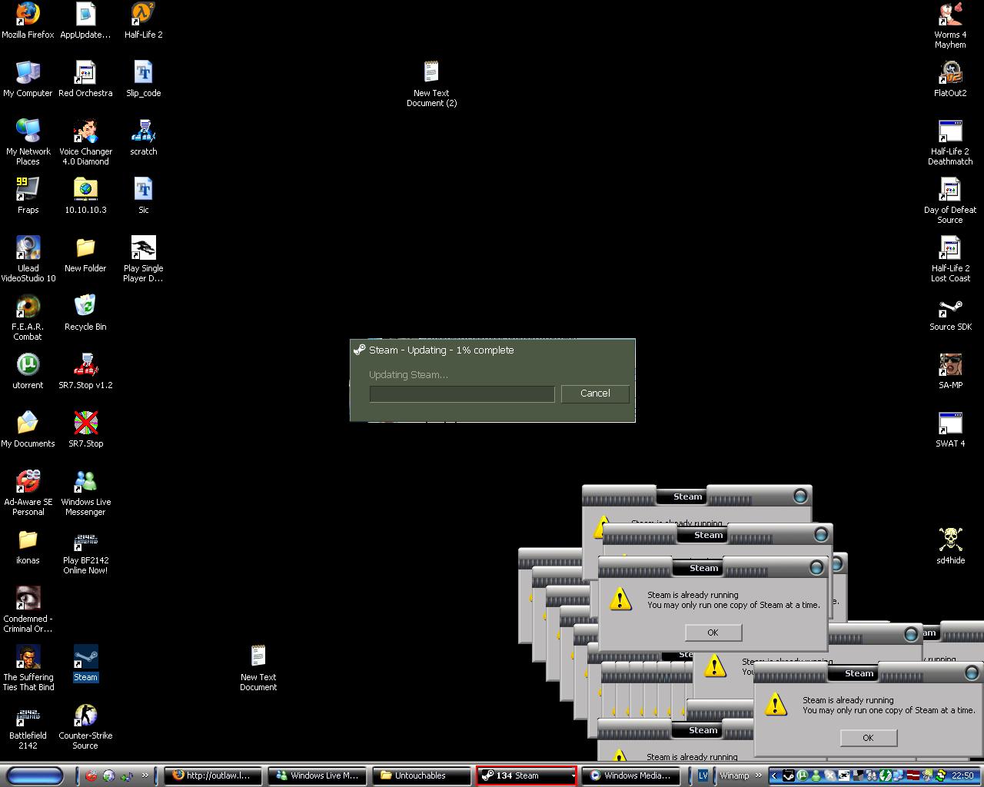This screenshot has height=787, width=984.
Task: Expand the Winamp toolbar chevron
Action: pos(759,775)
